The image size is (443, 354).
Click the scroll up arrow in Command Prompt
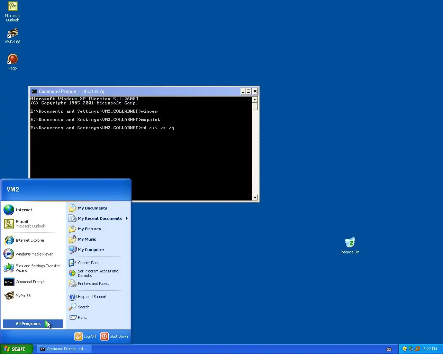(x=255, y=100)
